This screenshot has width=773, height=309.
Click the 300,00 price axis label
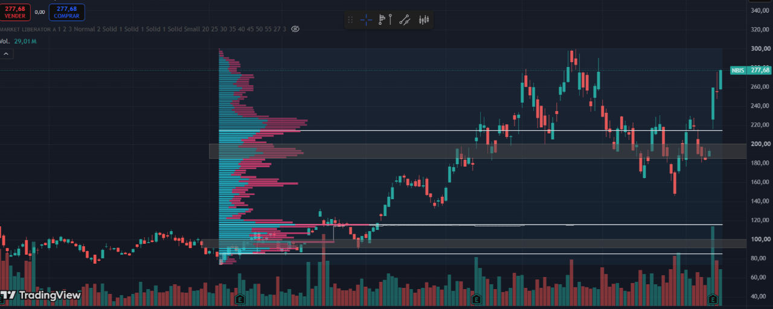coord(760,48)
